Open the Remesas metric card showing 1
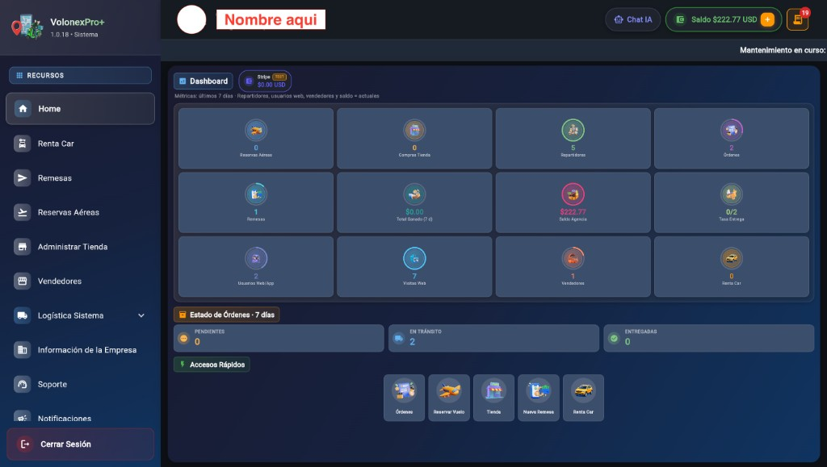 tap(256, 202)
